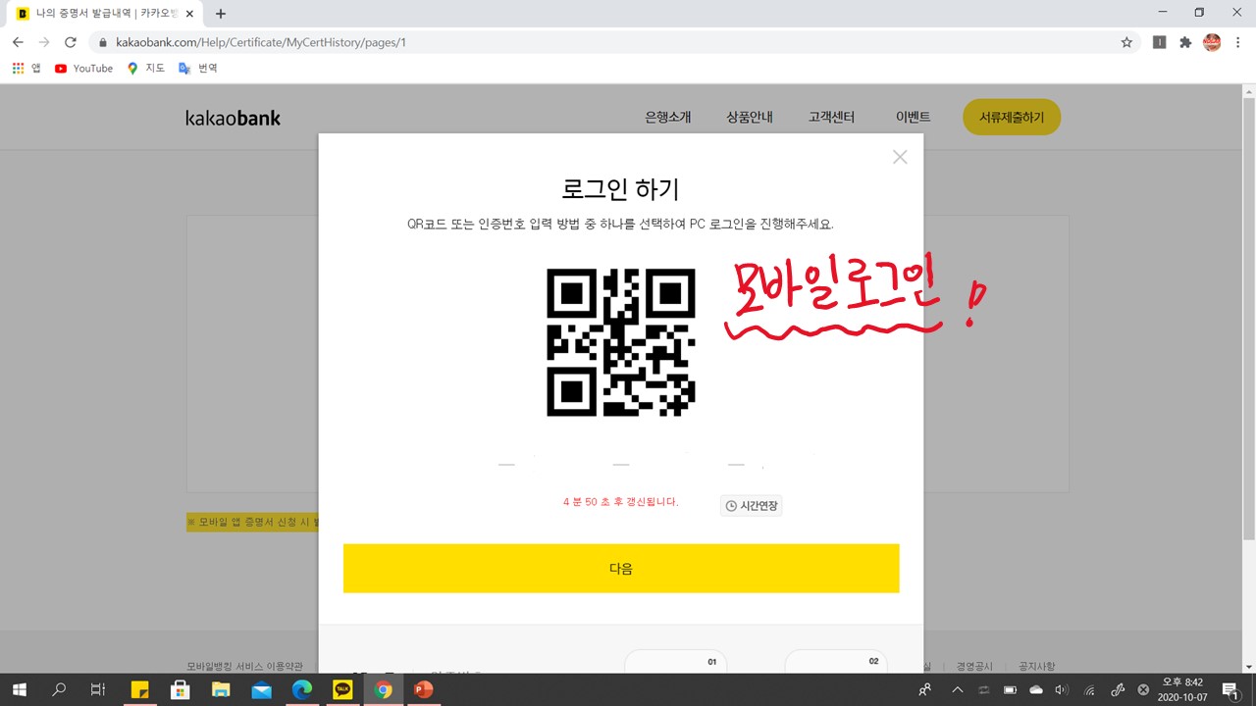Open the Chrome extensions puzzle icon
The image size is (1256, 706).
(1185, 42)
